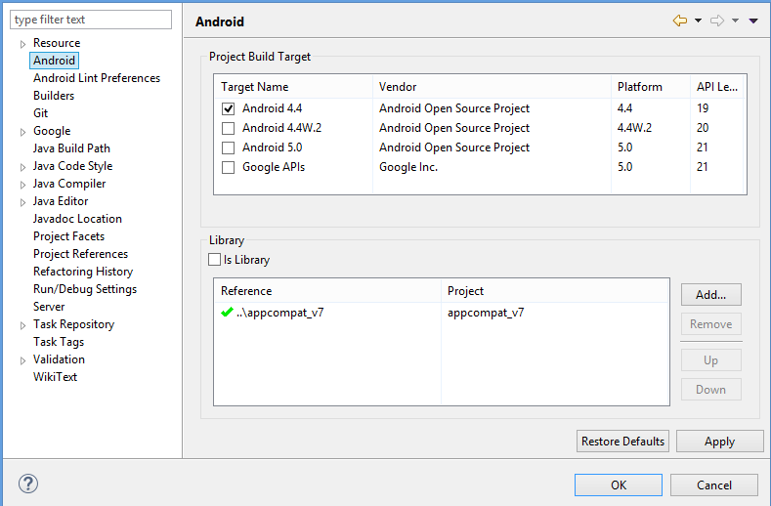The height and width of the screenshot is (506, 771).
Task: Expand the Validation tree node
Action: pos(23,360)
